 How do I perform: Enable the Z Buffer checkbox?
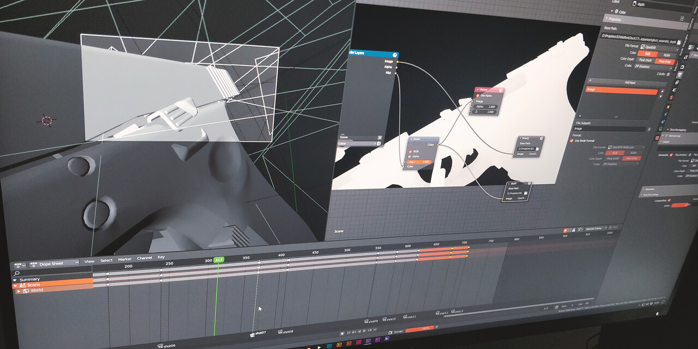(667, 74)
